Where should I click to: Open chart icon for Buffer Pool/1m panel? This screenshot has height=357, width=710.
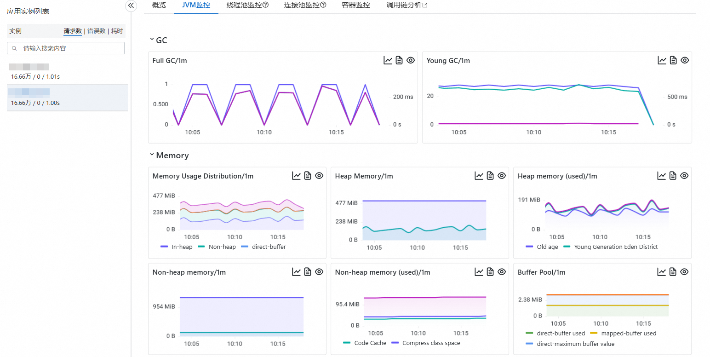pos(662,272)
